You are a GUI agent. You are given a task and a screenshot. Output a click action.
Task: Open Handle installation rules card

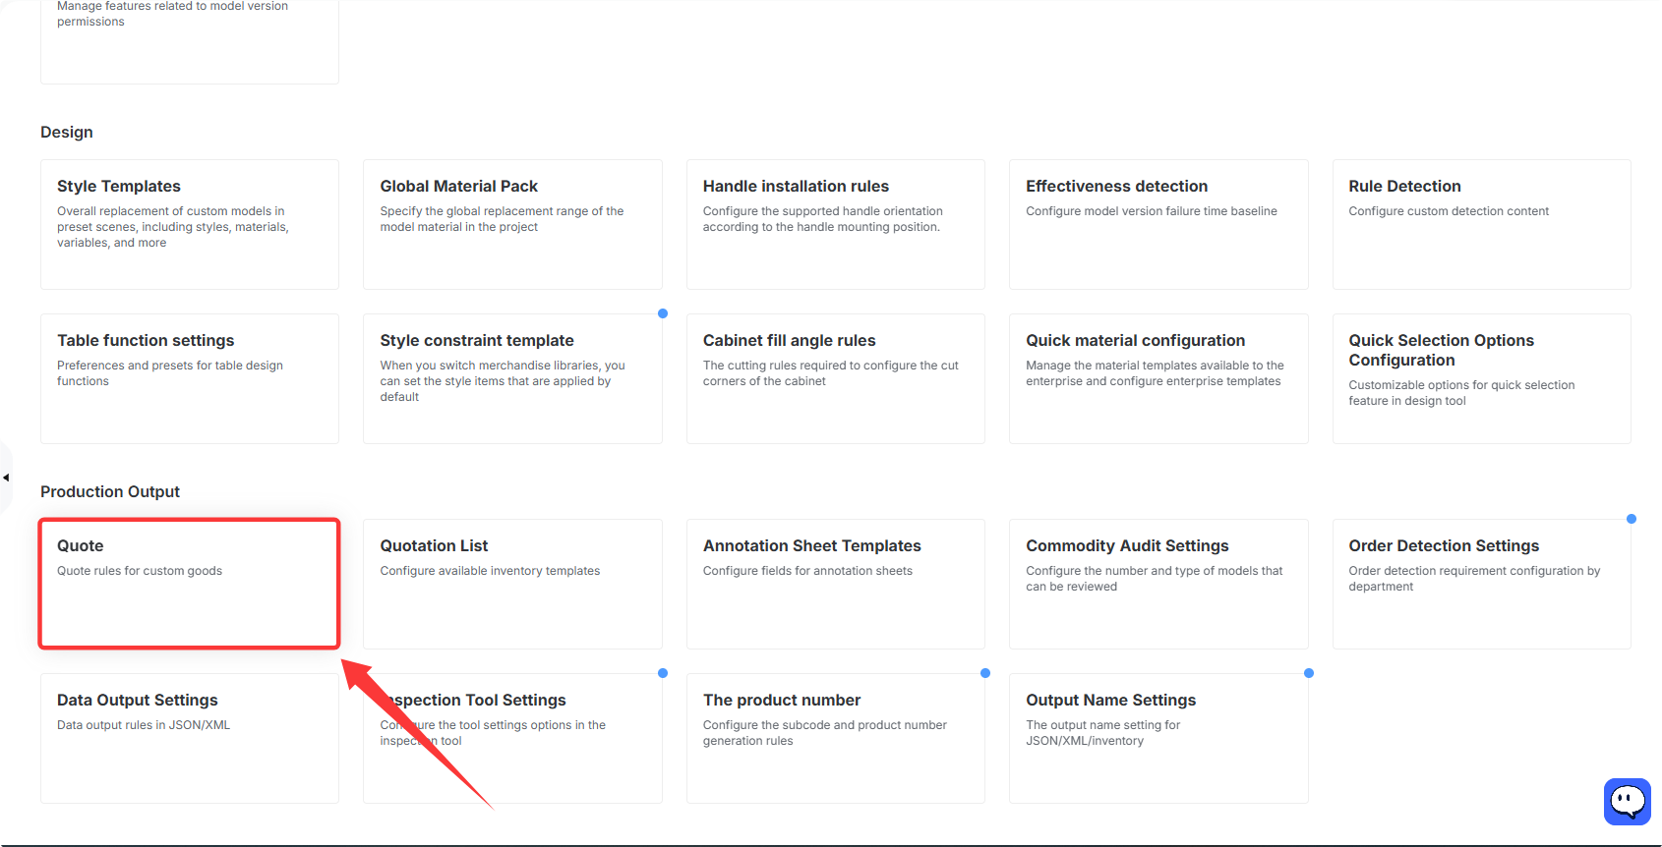pyautogui.click(x=836, y=224)
